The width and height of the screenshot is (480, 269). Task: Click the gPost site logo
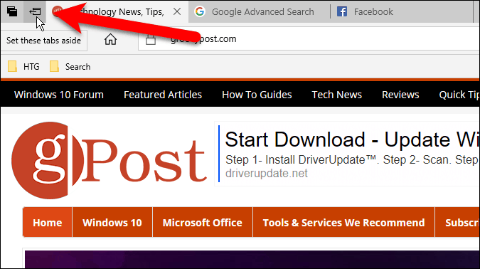click(110, 160)
